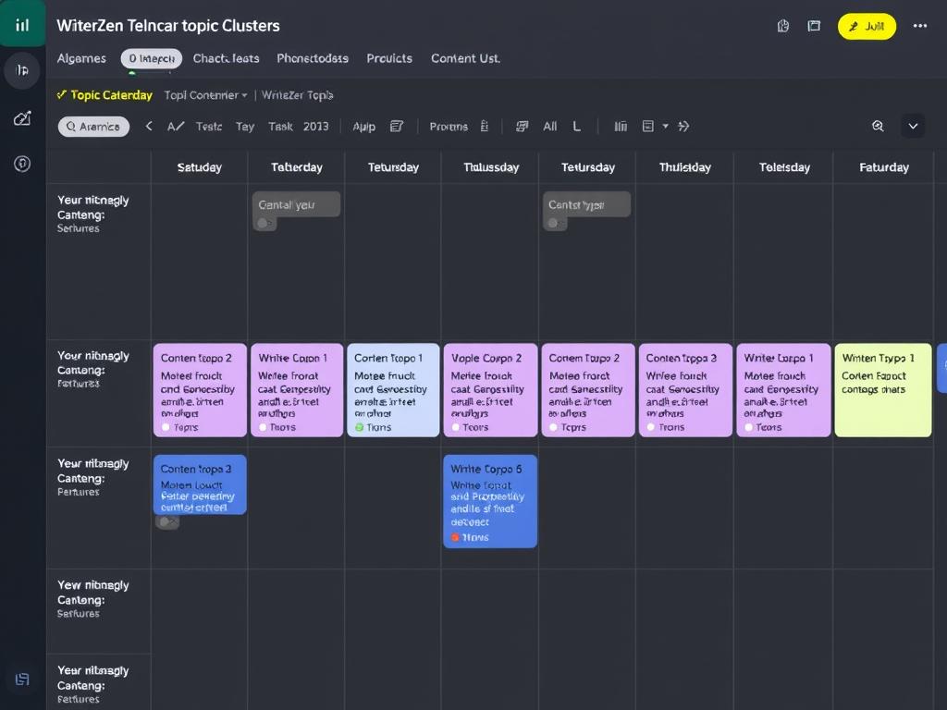Click the app logo in the top-left corner
Image resolution: width=947 pixels, height=710 pixels.
pos(21,23)
